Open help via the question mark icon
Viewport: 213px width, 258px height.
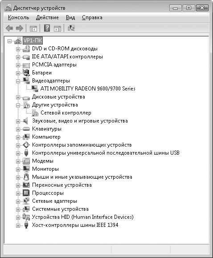point(47,28)
